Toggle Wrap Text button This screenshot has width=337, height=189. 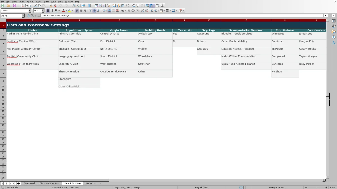click(104, 11)
